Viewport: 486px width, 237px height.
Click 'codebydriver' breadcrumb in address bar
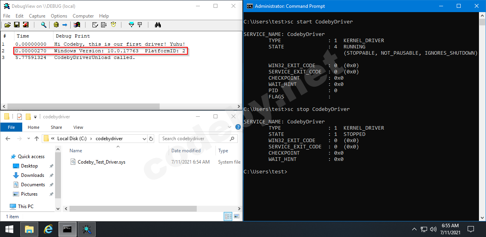point(109,139)
